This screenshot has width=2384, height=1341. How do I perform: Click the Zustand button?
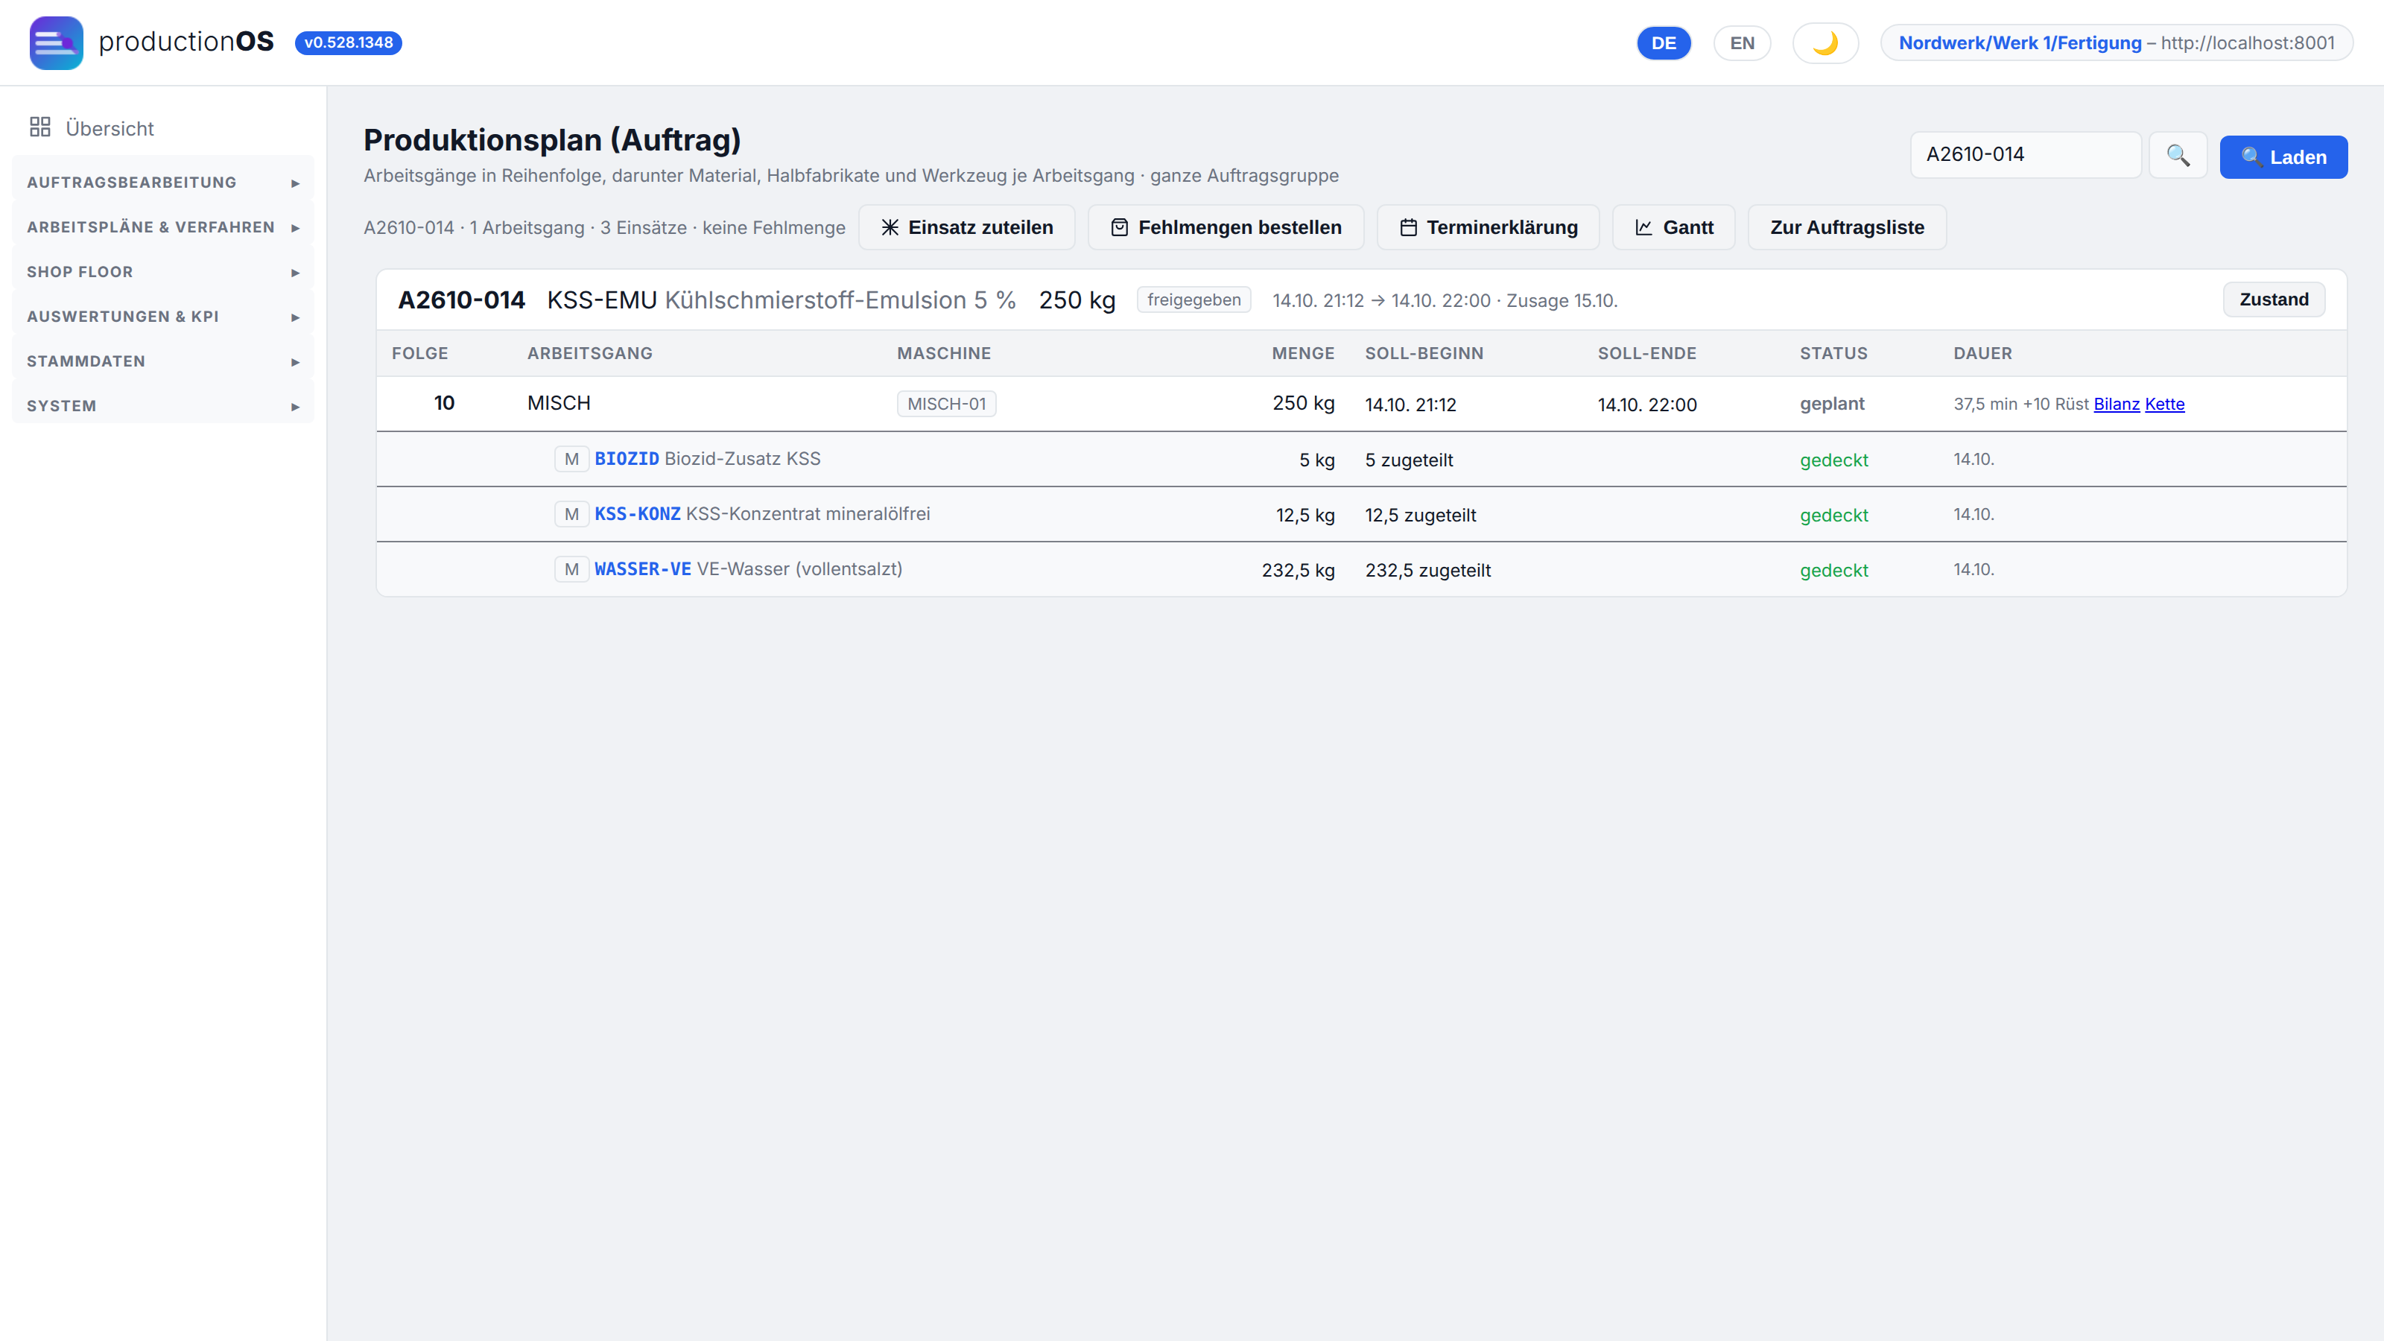tap(2274, 299)
